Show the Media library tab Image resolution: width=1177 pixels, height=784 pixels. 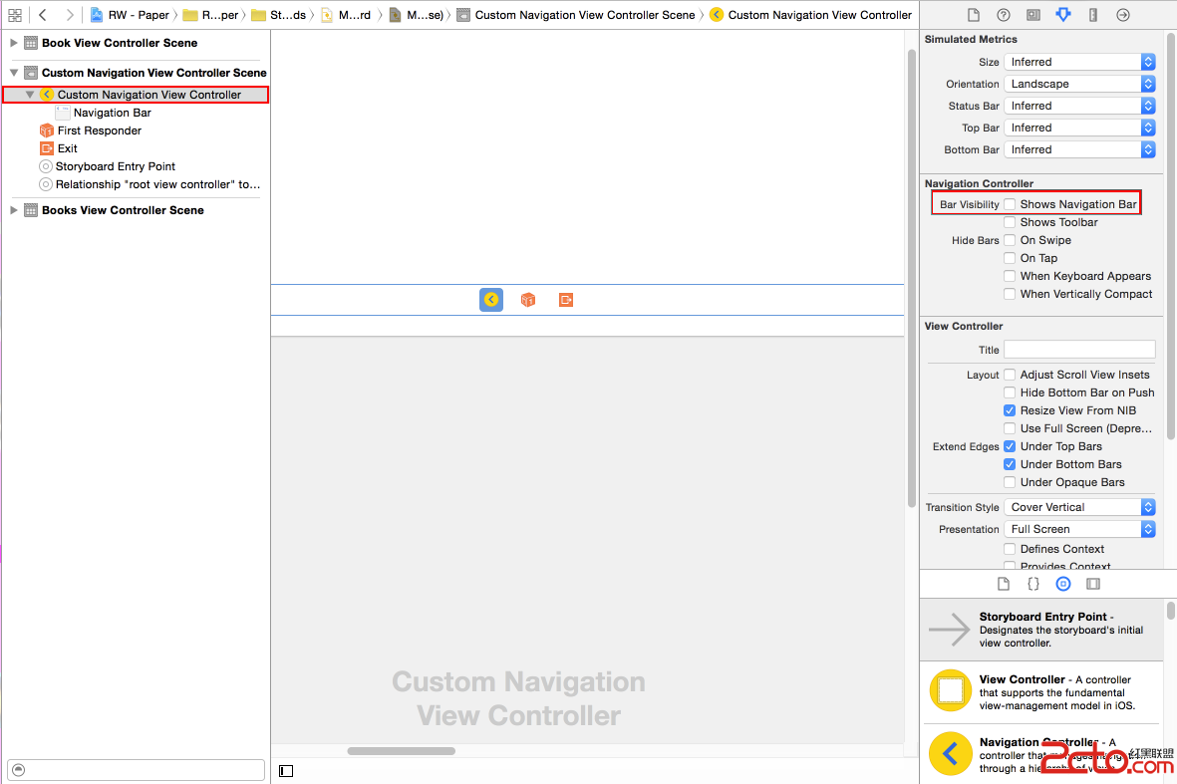click(1093, 584)
